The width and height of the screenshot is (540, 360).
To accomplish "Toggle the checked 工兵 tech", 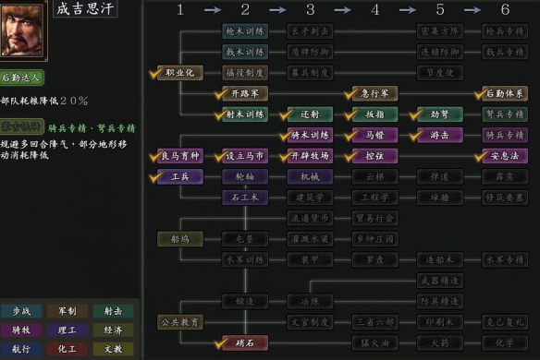I will pyautogui.click(x=180, y=176).
